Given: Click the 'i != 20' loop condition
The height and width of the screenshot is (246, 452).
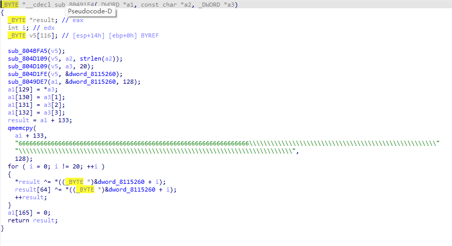Looking at the screenshot, I should 67,166.
